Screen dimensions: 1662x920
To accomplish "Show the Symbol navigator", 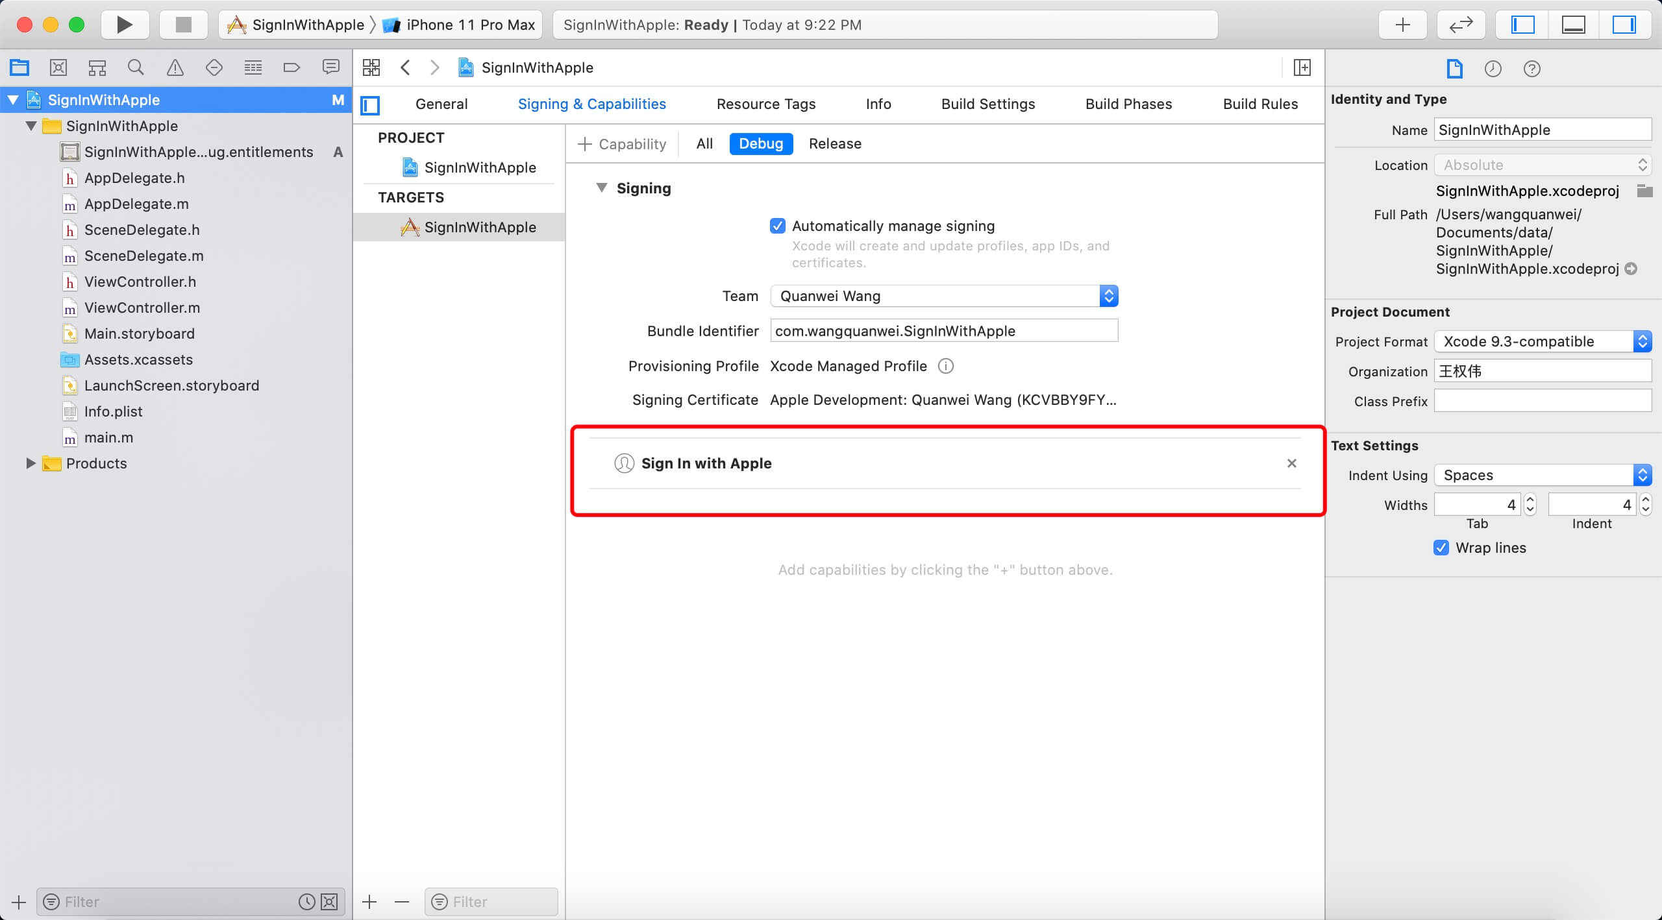I will click(97, 67).
